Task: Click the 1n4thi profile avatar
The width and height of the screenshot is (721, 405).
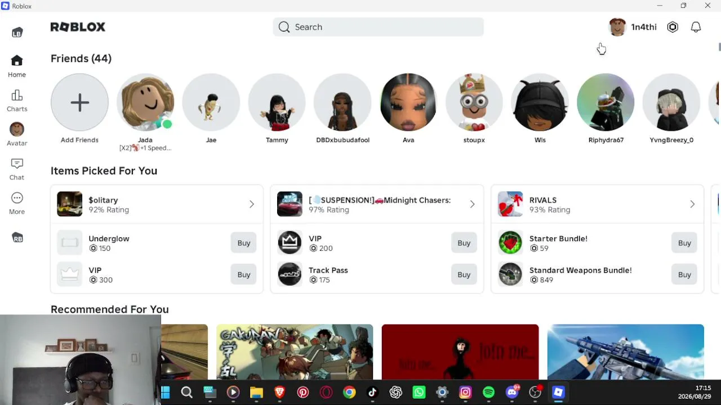Action: click(x=617, y=27)
